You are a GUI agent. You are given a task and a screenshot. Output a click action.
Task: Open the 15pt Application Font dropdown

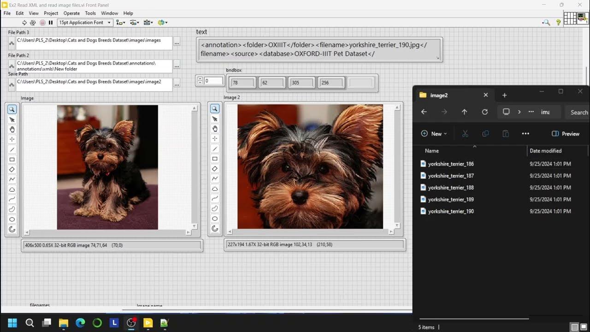[x=85, y=22]
